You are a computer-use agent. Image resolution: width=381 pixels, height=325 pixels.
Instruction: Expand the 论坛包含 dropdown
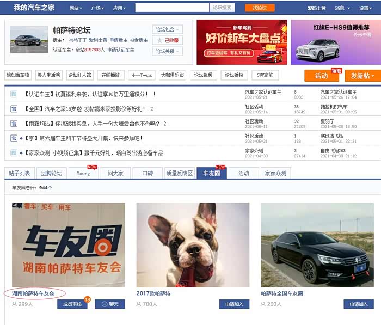[x=167, y=29]
